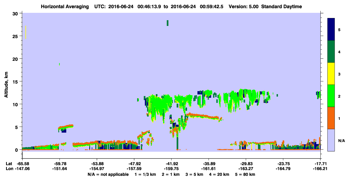Click the longitude value '-166.21'
Image resolution: width=356 pixels, height=182 pixels.
pyautogui.click(x=320, y=169)
